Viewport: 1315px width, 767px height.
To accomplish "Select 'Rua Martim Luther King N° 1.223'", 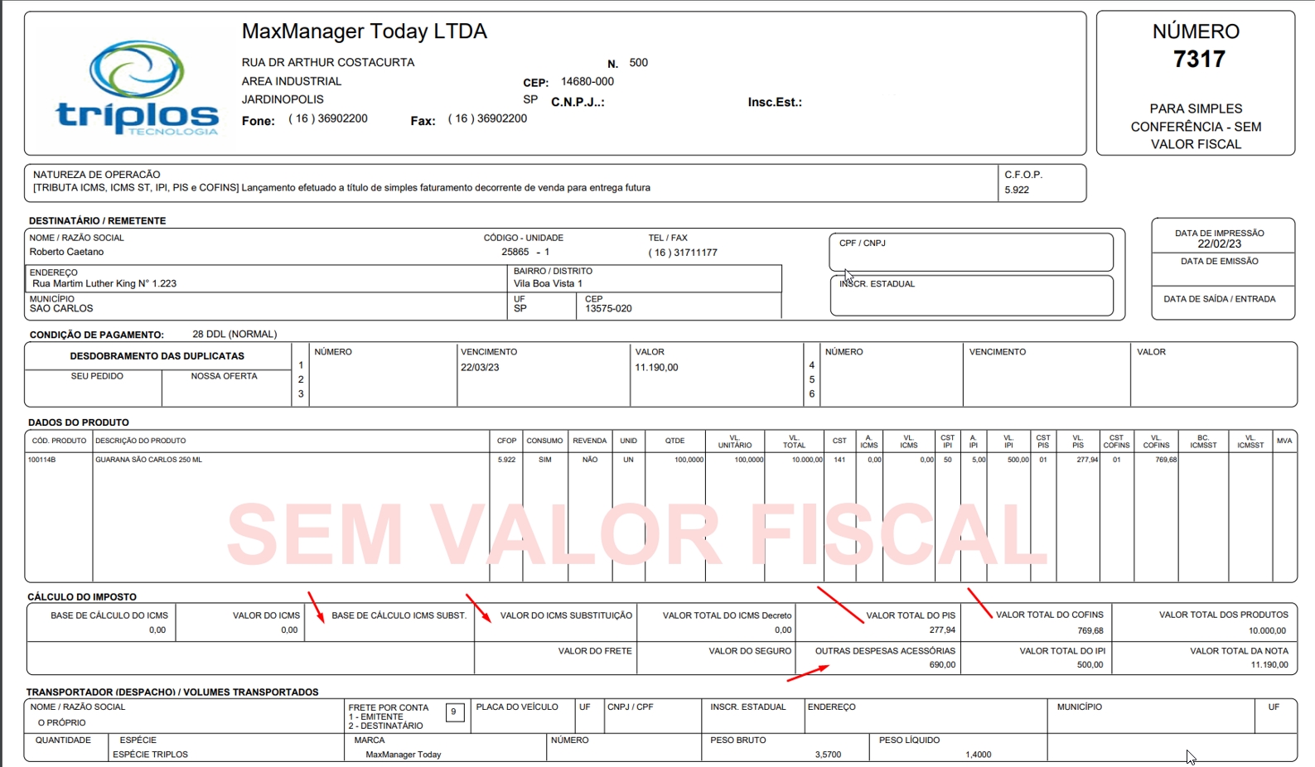I will (104, 283).
